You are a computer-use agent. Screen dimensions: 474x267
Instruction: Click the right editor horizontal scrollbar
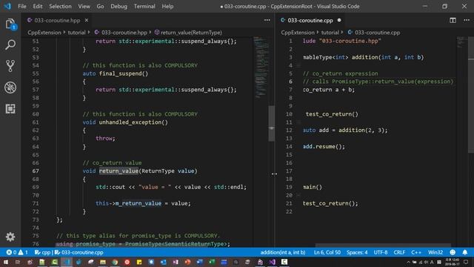(383, 245)
